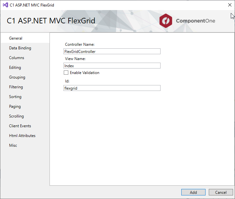
Task: Click the View Name input field
Action: pyautogui.click(x=112, y=66)
